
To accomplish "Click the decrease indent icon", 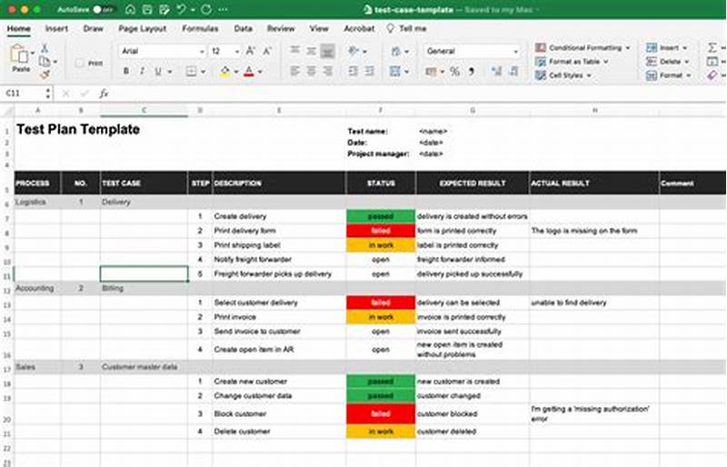I will (353, 71).
